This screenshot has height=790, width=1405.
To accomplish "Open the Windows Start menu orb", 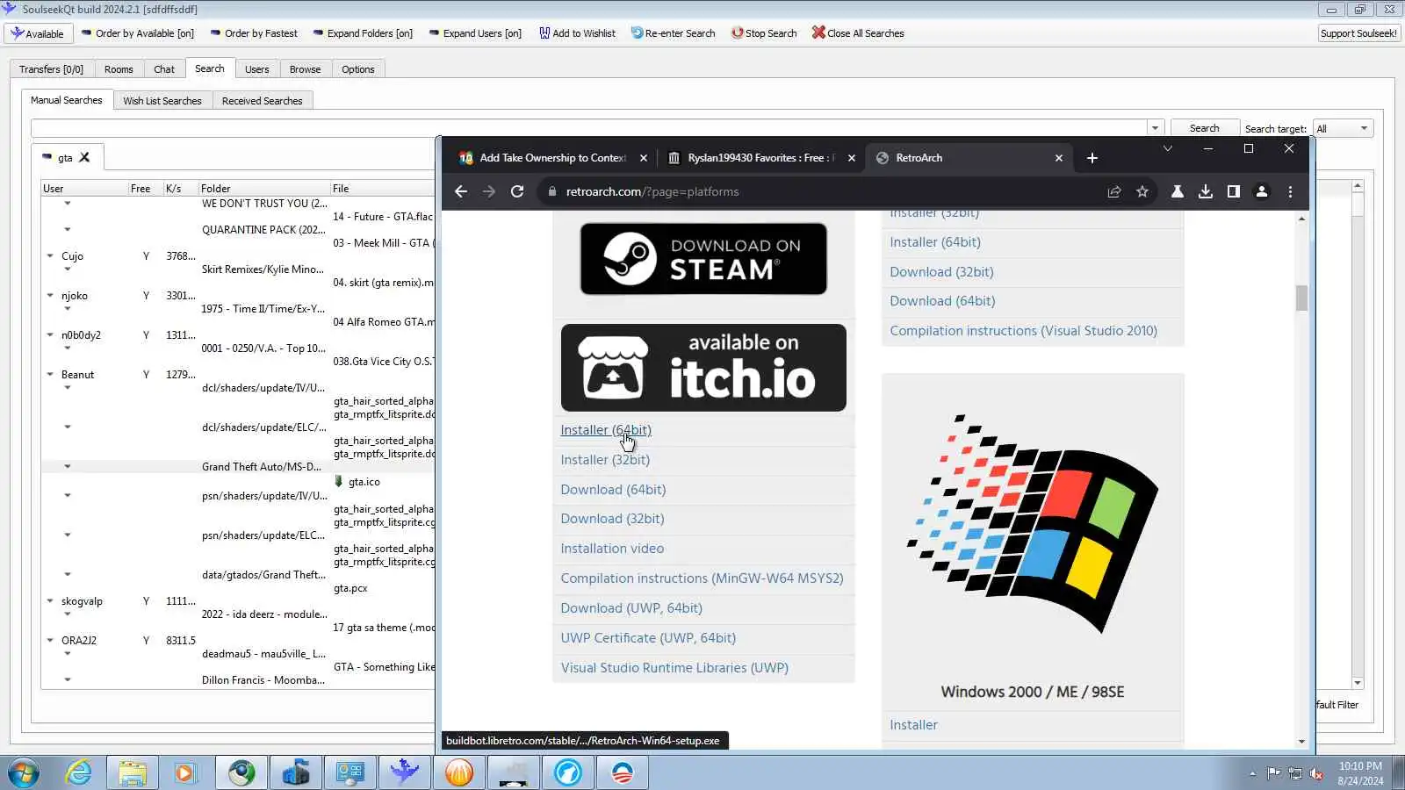I will tap(23, 772).
